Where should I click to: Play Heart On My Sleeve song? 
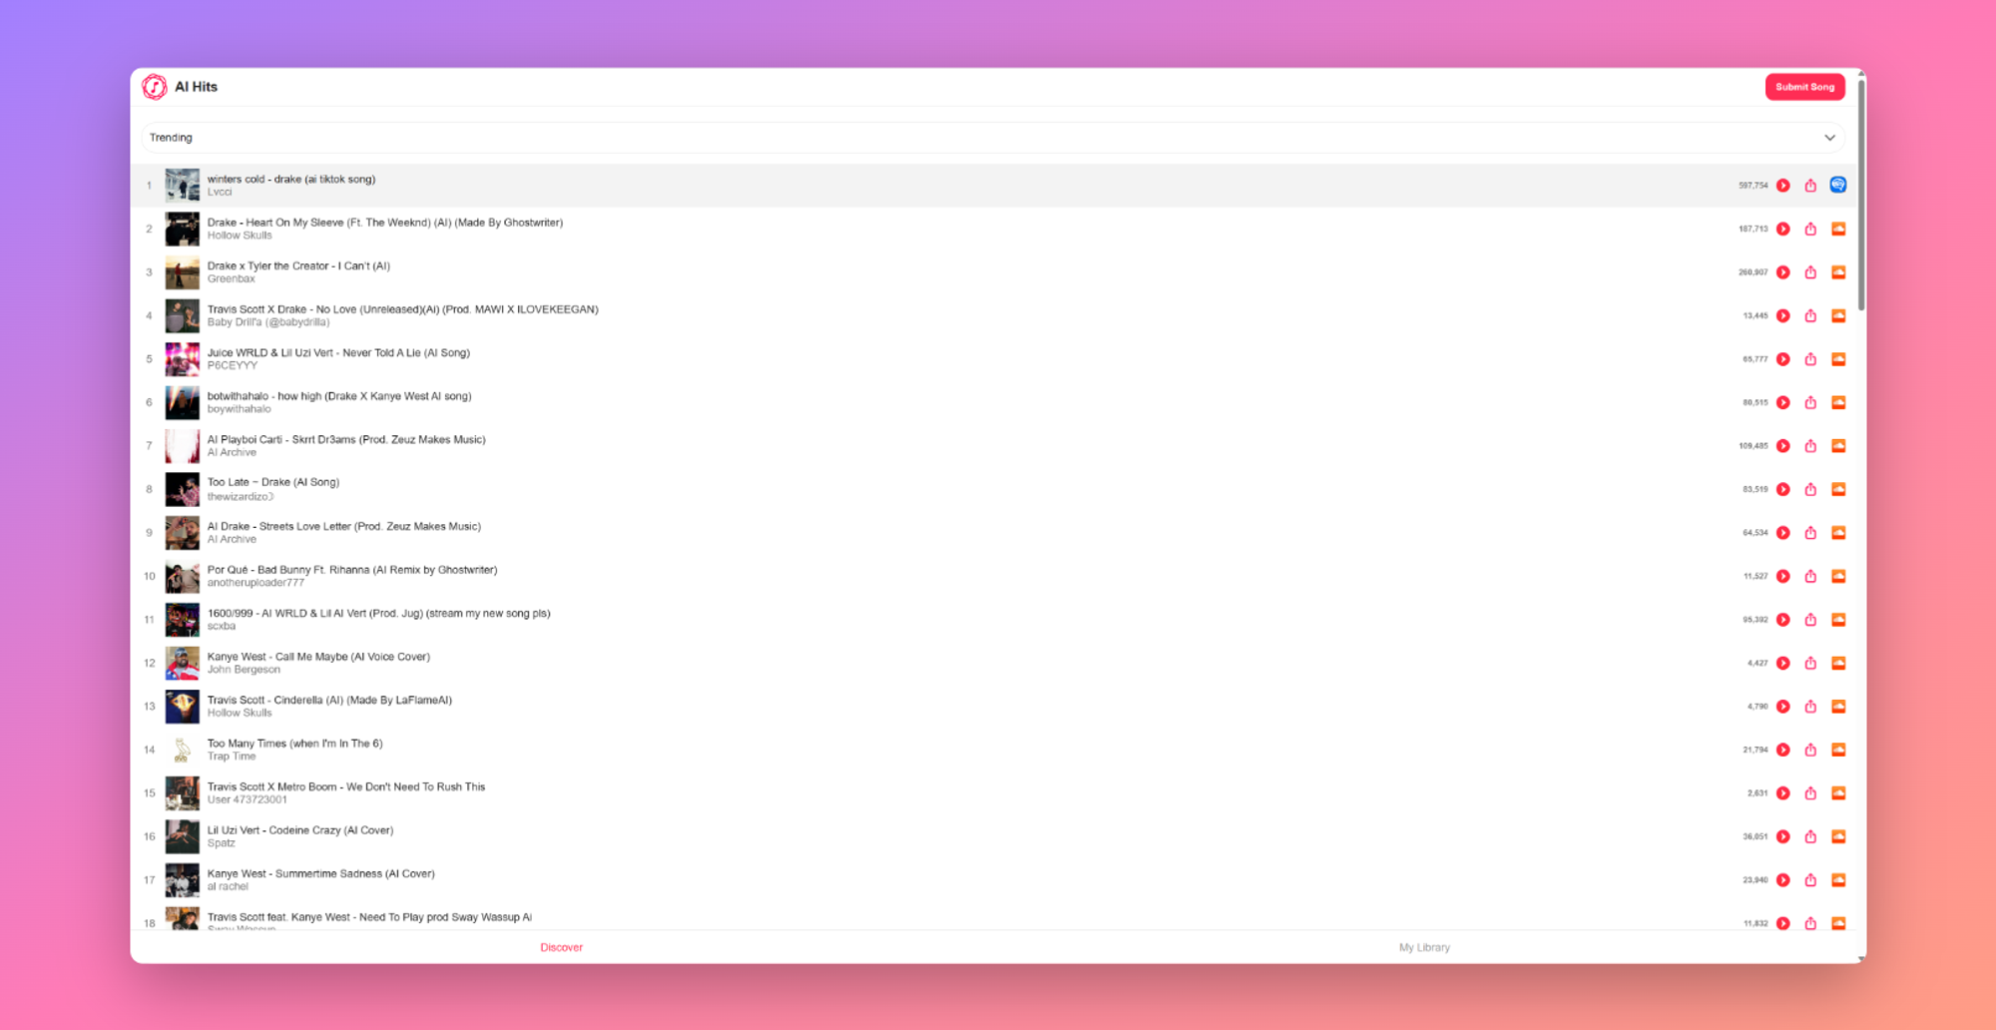1783,230
